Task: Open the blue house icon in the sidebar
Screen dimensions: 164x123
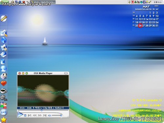Action: click(x=4, y=40)
